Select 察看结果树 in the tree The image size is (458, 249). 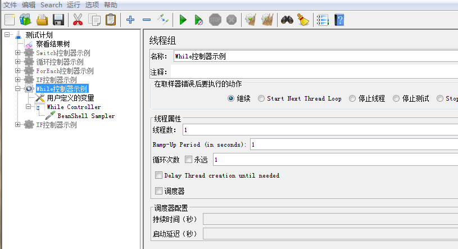click(53, 44)
